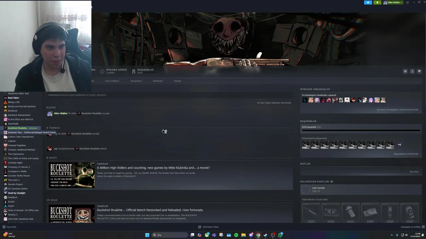Screen dimensions: 426x239
Task: Select BLACKJACK and WAIFUS in library
Action: [20, 119]
